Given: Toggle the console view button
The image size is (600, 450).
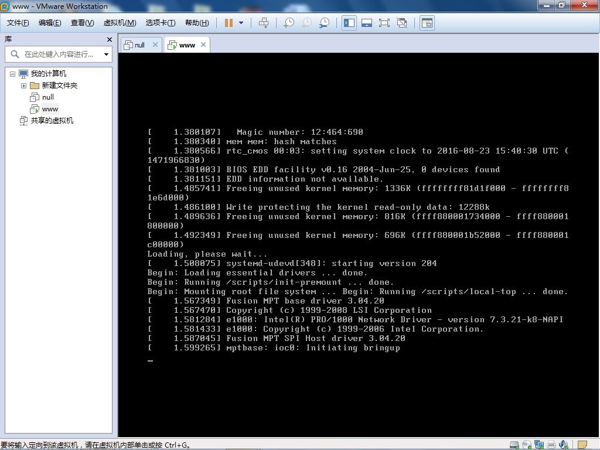Looking at the screenshot, I should pos(427,23).
